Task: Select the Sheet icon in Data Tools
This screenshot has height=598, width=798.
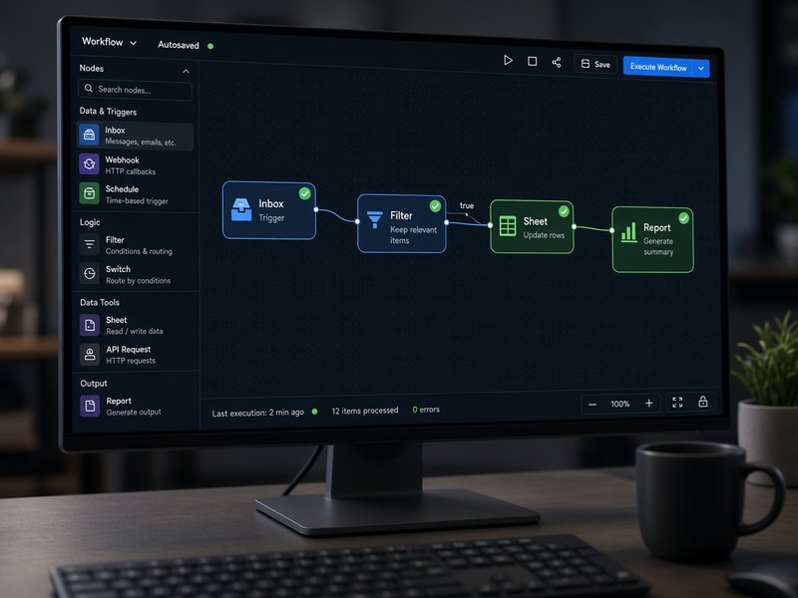Action: [90, 325]
